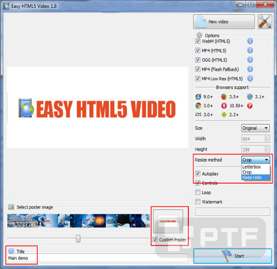
Task: Click the poster frame slider handle
Action: 78,239
